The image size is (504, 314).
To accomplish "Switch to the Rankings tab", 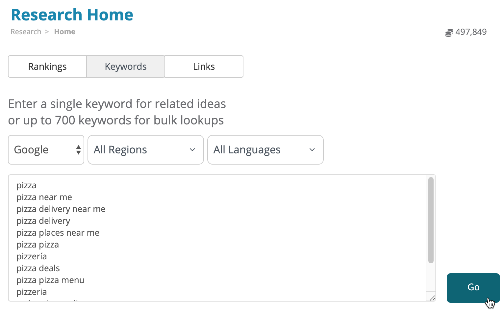I will point(47,66).
